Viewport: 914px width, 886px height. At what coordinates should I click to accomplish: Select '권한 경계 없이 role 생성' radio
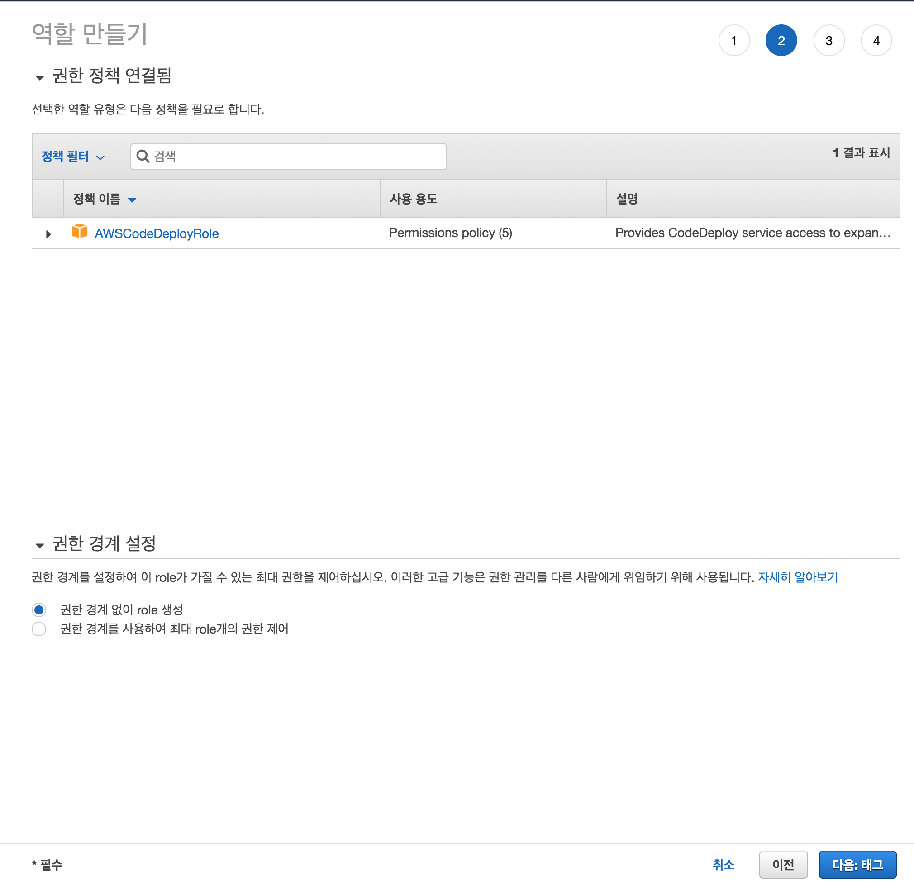point(39,610)
